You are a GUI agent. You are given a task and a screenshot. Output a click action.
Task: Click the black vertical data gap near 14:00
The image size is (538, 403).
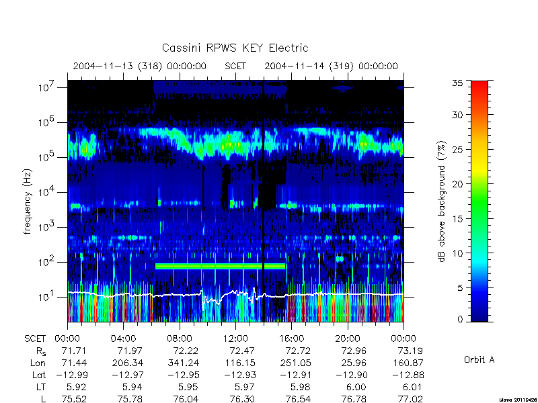click(x=263, y=201)
